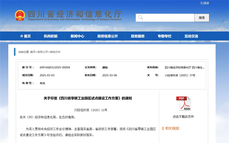Click the magnifier icon in search box
This screenshot has width=229, height=143.
click(x=140, y=17)
